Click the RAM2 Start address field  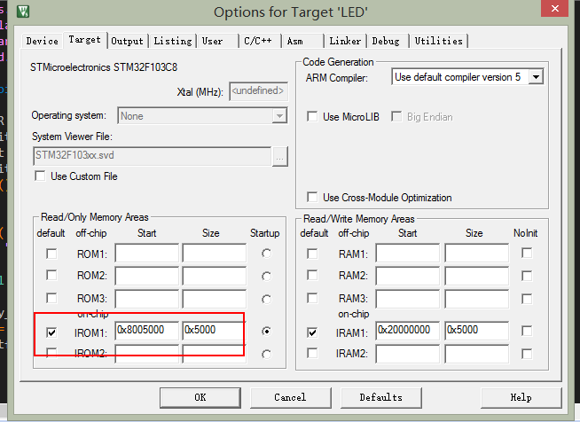point(408,277)
